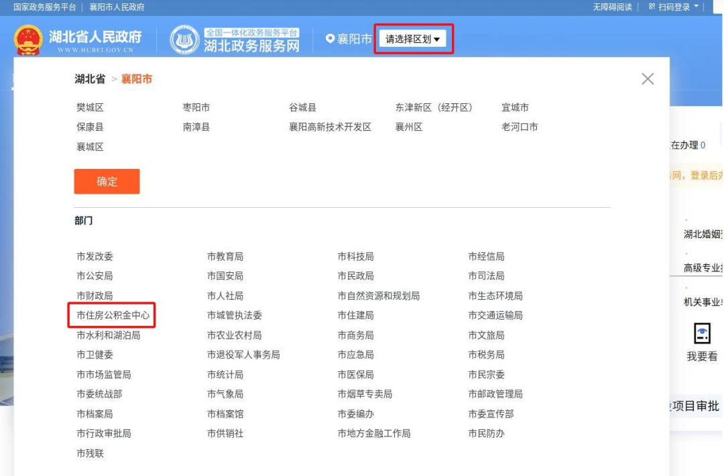Image resolution: width=724 pixels, height=476 pixels.
Task: Select 襄阳市 in the breadcrumb
Action: (137, 79)
